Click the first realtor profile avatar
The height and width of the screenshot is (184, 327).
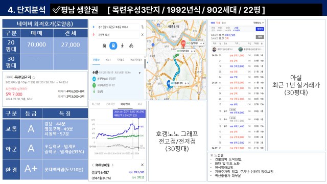point(214,49)
